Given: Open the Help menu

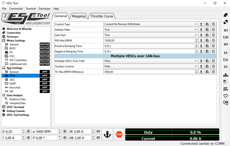Looking at the screenshot, I should (56, 9).
